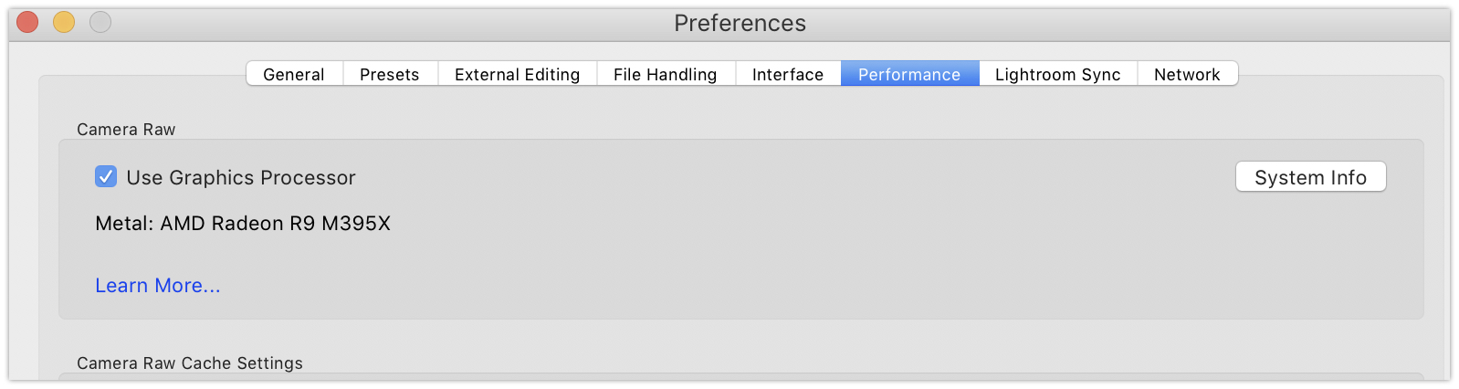Select the External Editing tab
The height and width of the screenshot is (389, 1459).
[x=517, y=74]
